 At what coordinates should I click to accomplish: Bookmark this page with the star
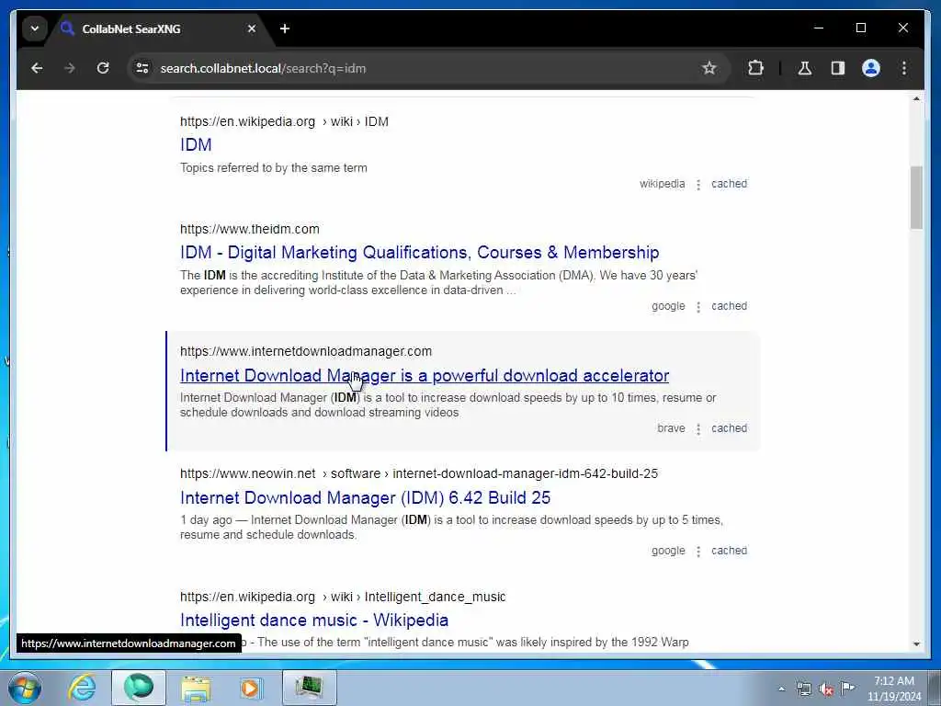[709, 68]
